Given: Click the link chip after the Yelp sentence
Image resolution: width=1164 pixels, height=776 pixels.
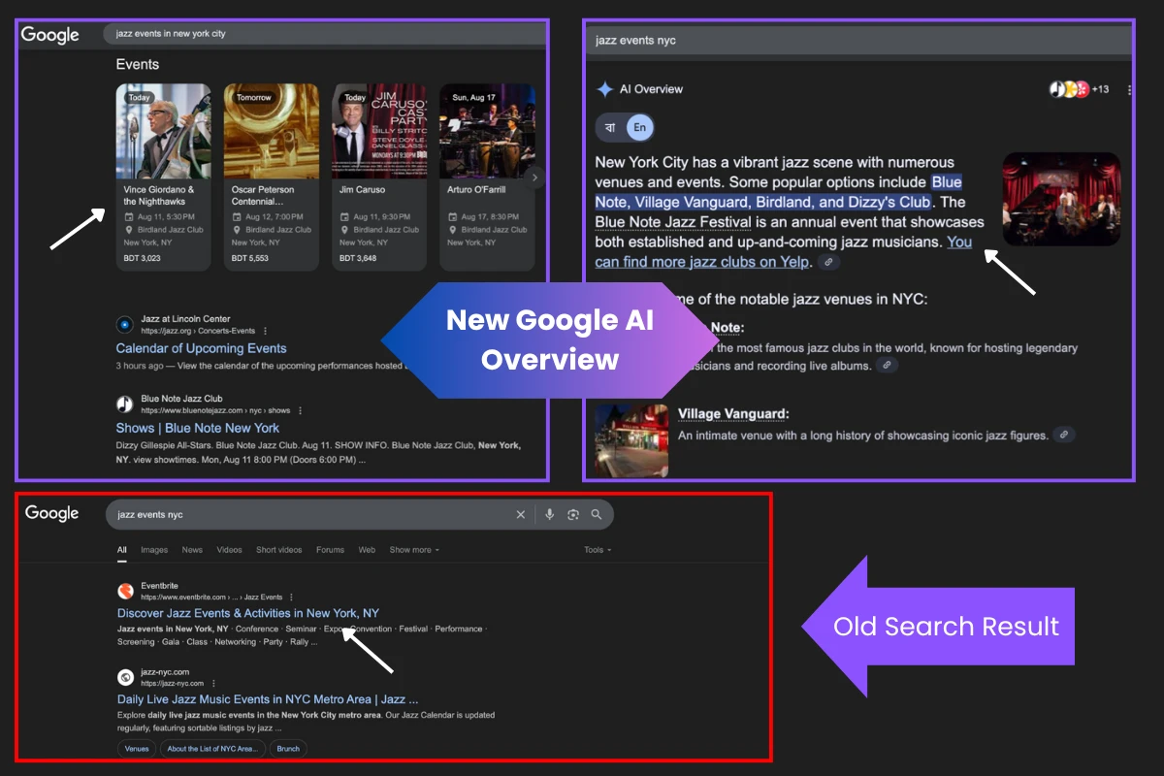Looking at the screenshot, I should coord(827,262).
